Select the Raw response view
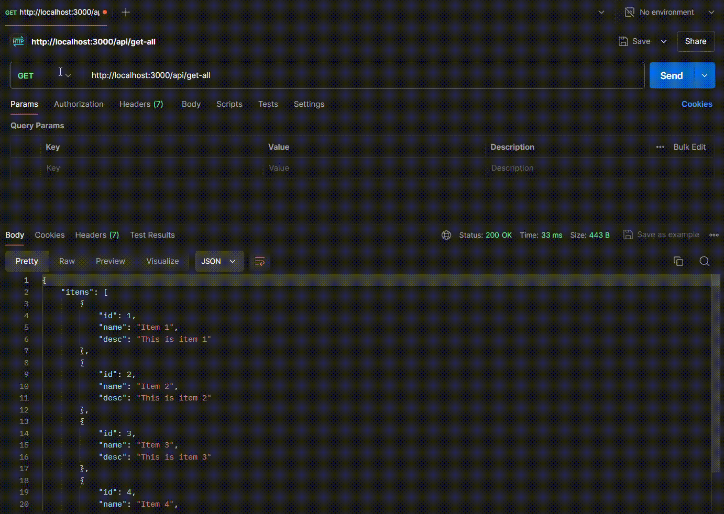Image resolution: width=724 pixels, height=514 pixels. [x=67, y=261]
